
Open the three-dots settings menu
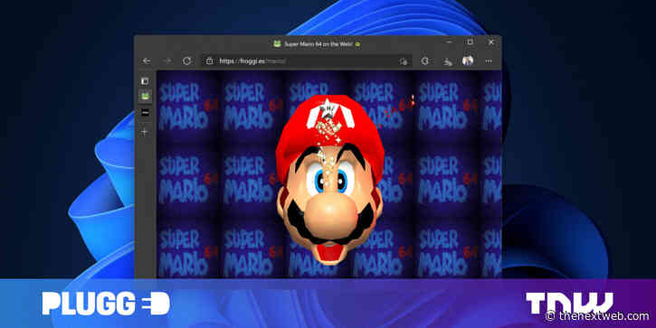click(x=489, y=61)
